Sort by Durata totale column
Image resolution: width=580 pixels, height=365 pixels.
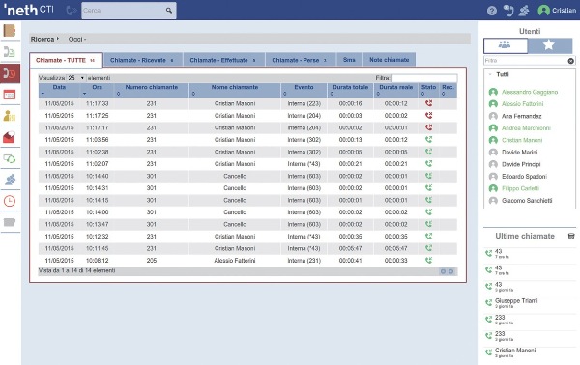(350, 90)
